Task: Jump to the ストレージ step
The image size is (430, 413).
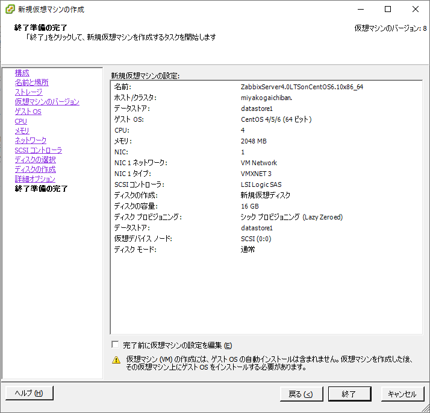Action: (28, 92)
